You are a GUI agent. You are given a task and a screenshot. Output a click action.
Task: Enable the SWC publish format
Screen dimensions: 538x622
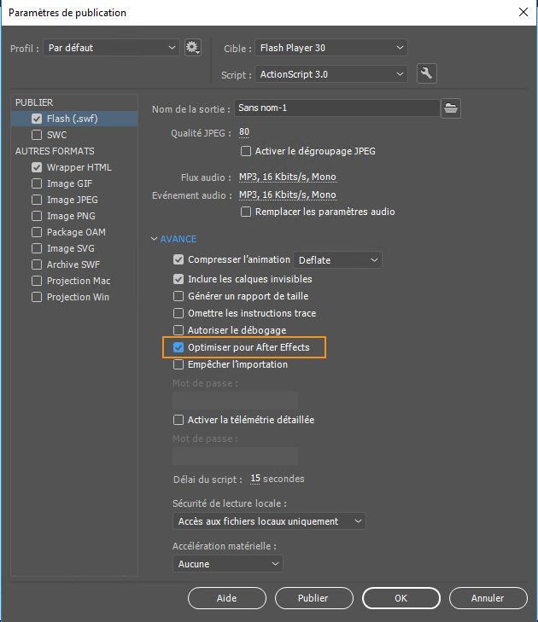37,135
